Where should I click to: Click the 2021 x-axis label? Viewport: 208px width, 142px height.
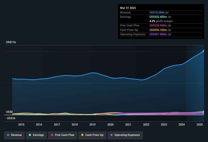point(128,125)
